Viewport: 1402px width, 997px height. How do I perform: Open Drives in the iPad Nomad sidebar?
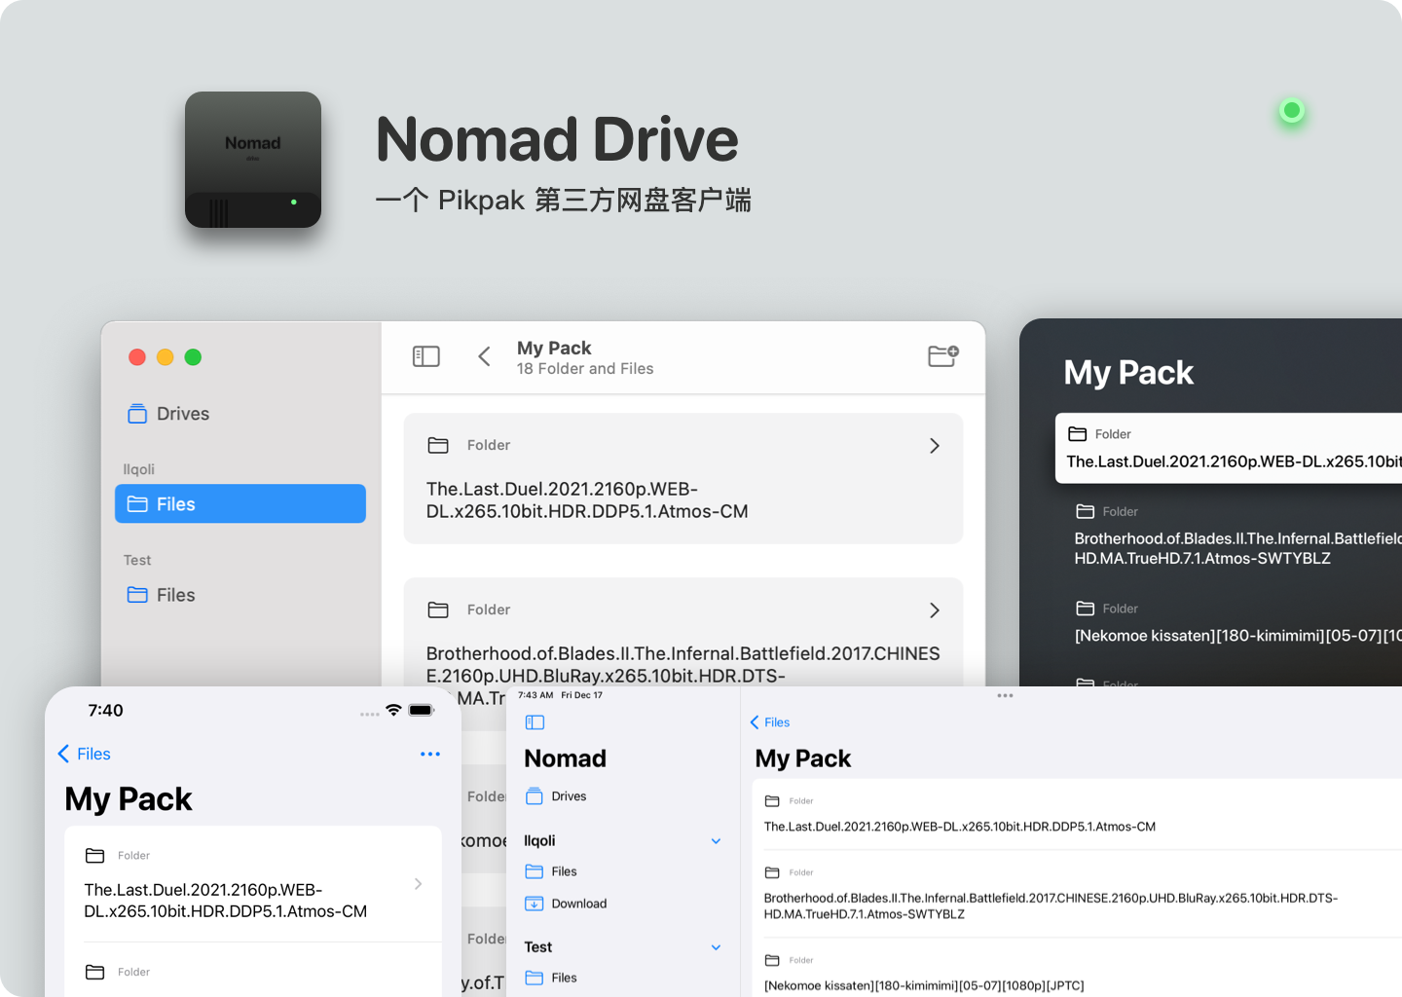click(556, 796)
